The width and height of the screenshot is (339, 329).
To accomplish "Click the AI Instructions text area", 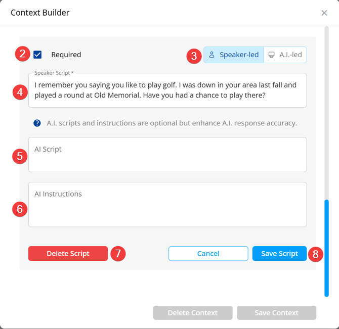I will tap(167, 205).
